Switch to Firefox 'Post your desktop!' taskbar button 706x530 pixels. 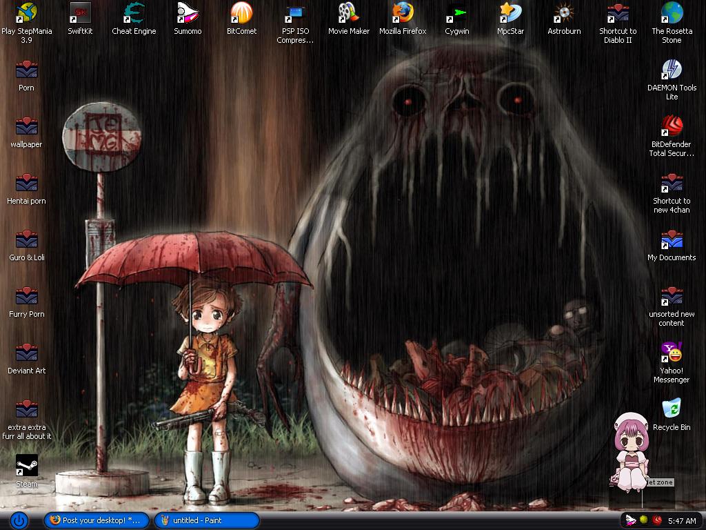tap(97, 520)
